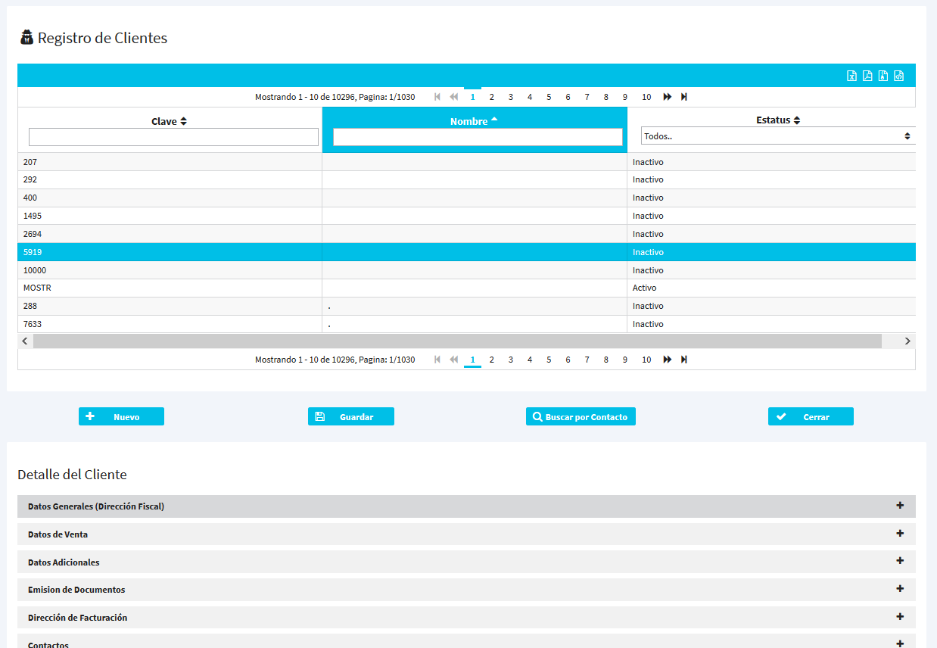937x648 pixels.
Task: Expand the Dirección de Facturación section
Action: tap(900, 617)
